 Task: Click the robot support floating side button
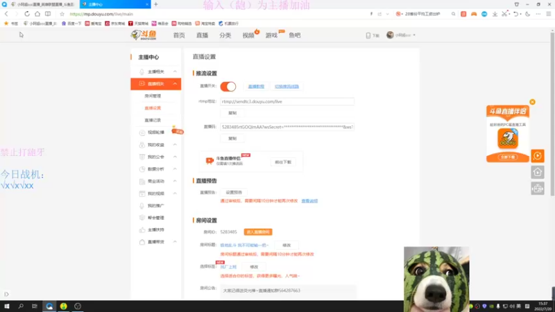537,189
